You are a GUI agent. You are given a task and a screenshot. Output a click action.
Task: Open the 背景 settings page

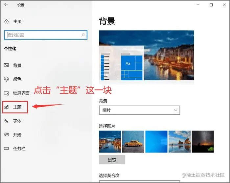tap(17, 65)
